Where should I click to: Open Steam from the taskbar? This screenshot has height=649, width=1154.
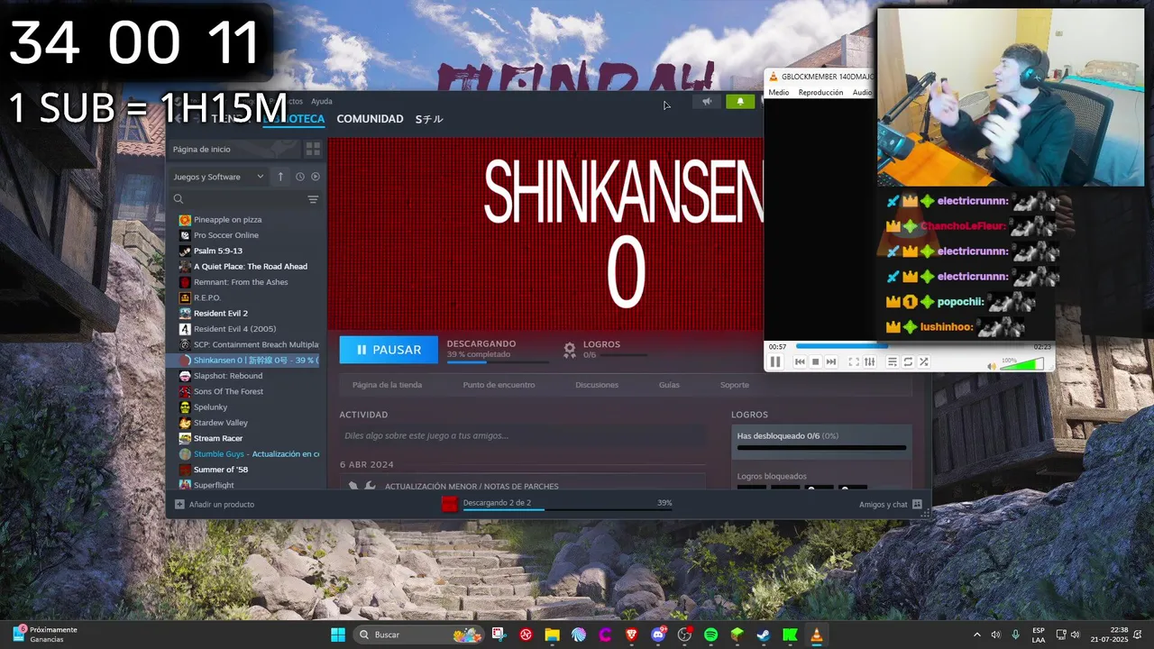[x=763, y=635]
